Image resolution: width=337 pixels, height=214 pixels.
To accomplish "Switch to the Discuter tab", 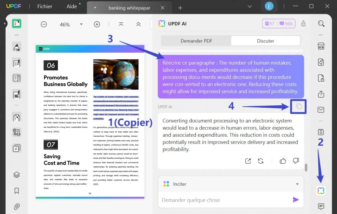I will tap(266, 41).
